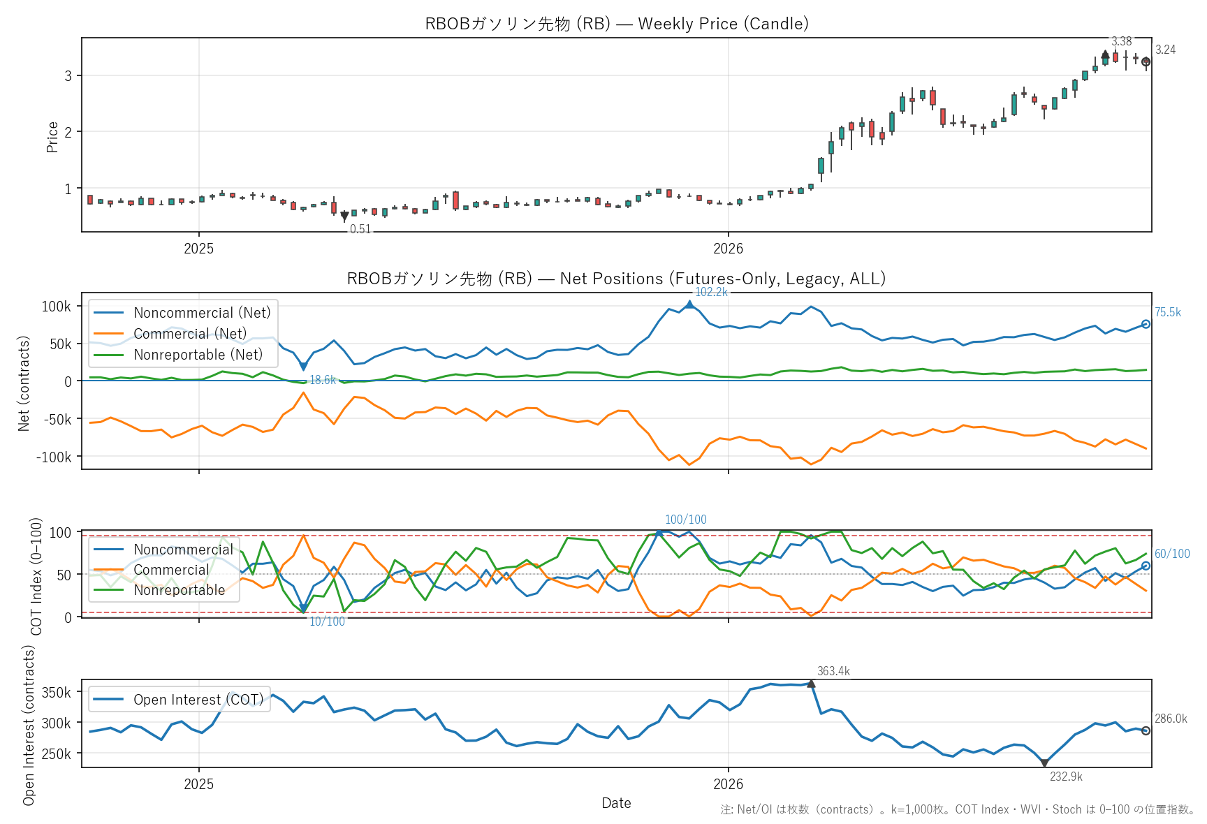Click the open interest peak triangle marker

coord(811,684)
